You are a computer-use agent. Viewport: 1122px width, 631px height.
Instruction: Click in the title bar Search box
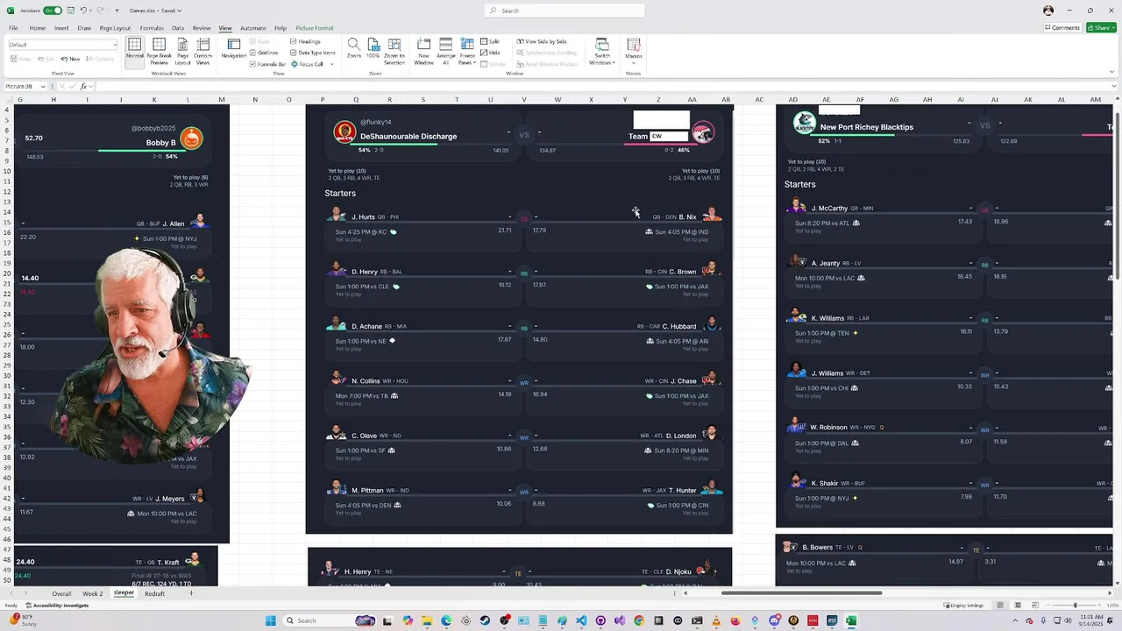coord(565,11)
